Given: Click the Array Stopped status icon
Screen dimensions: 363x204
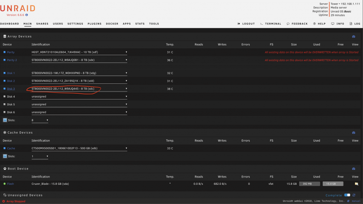Looking at the screenshot, I should click(4, 201).
